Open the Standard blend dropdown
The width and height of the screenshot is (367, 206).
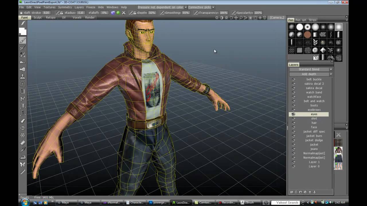pyautogui.click(x=331, y=69)
